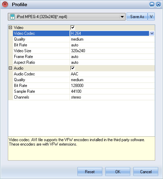163x179 pixels.
Task: Click the iPod device icon in profile selector
Action: 12,17
